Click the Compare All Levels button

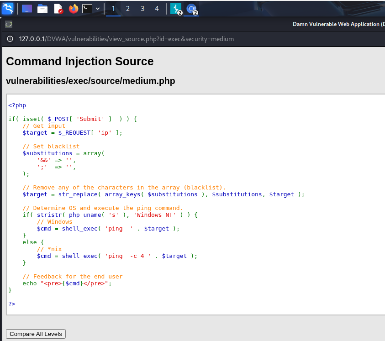[x=36, y=334]
